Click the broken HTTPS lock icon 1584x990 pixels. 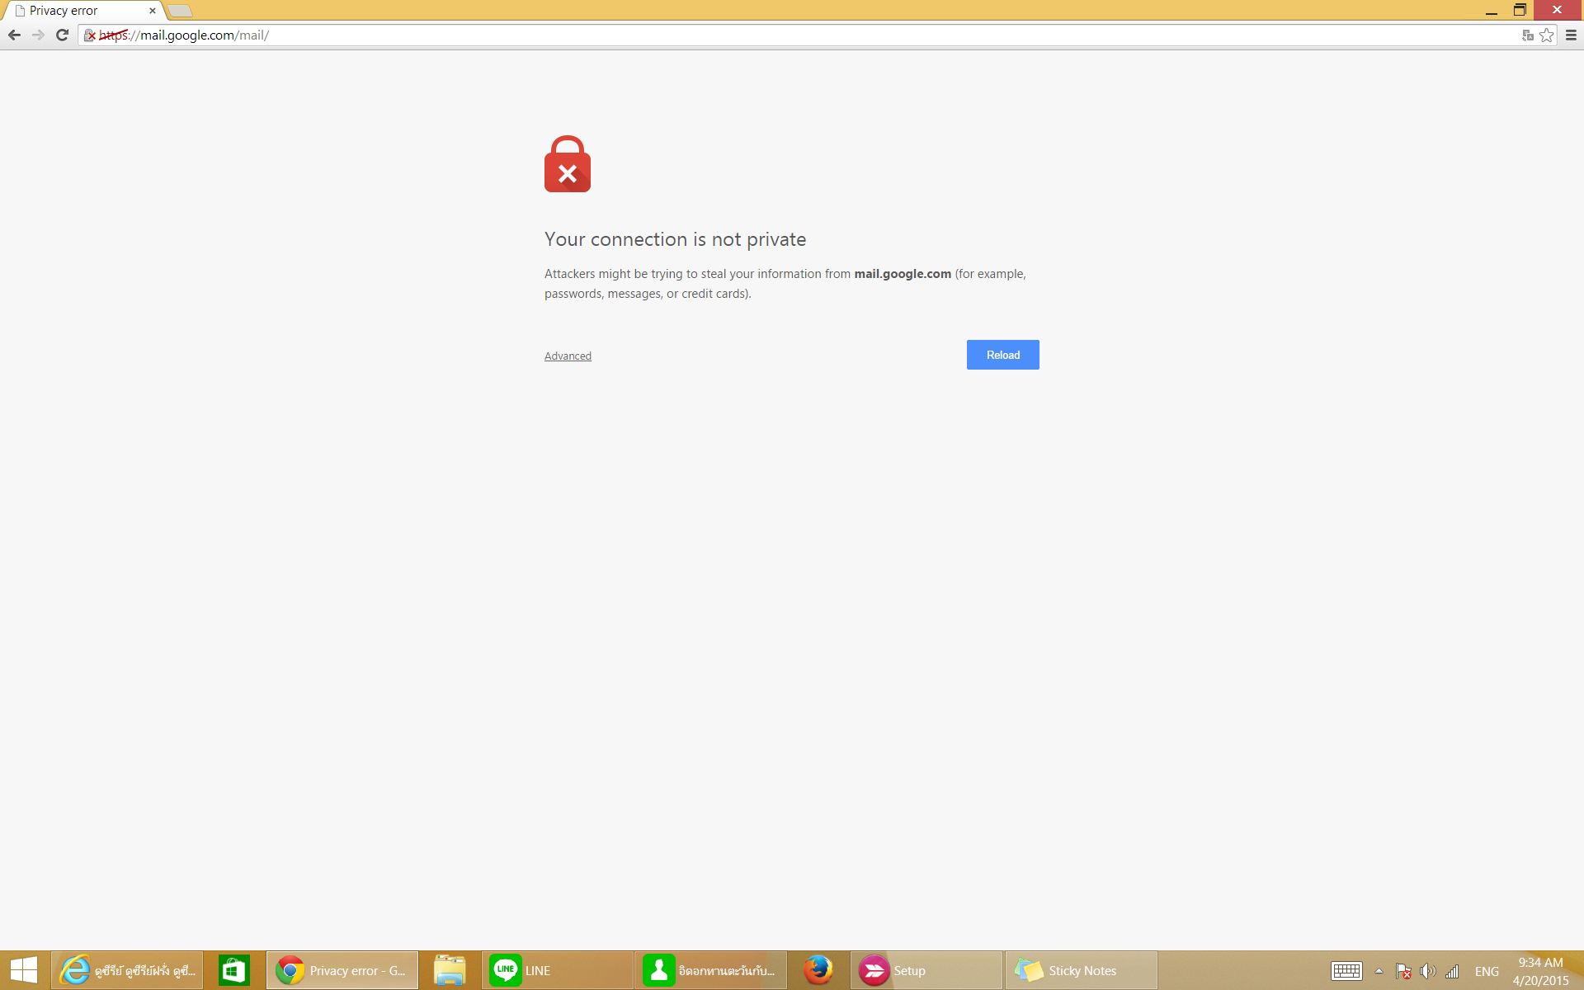90,35
